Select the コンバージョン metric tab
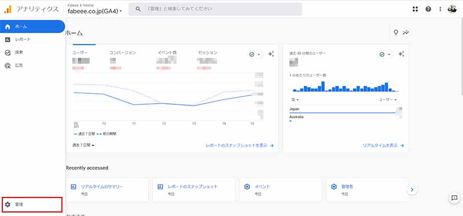The width and height of the screenshot is (463, 216). tap(123, 53)
